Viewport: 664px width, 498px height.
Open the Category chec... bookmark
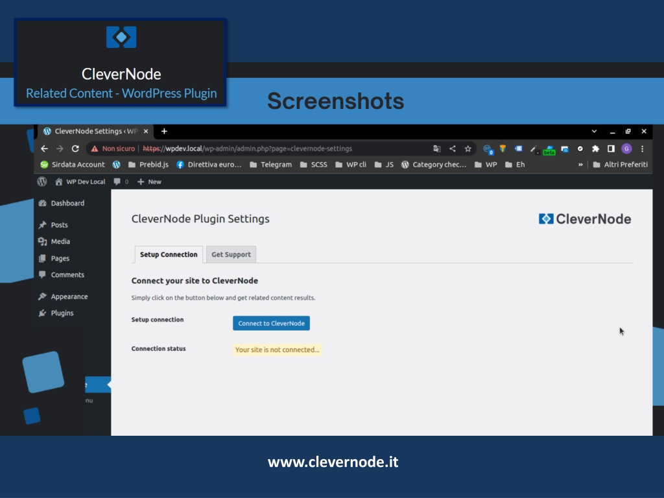tap(434, 165)
